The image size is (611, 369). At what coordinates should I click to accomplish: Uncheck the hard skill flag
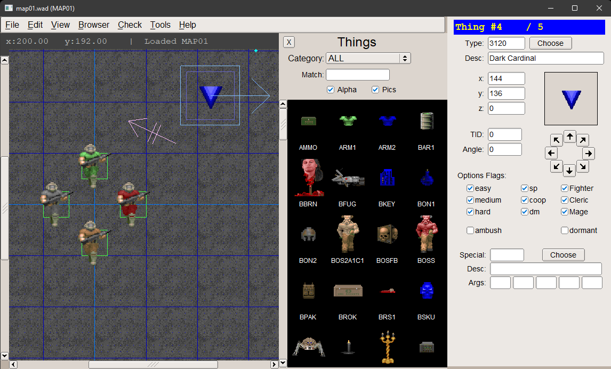point(470,212)
